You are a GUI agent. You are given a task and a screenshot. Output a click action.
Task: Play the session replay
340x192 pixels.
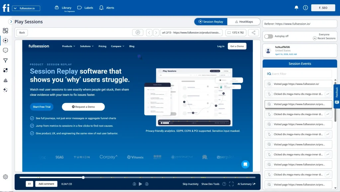(140, 184)
